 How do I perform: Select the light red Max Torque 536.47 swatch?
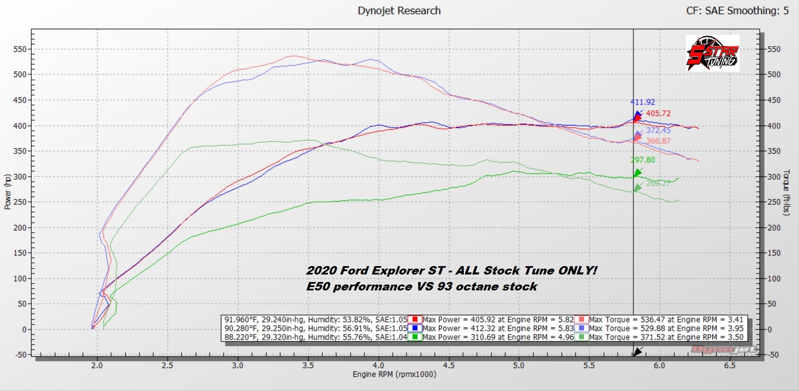click(582, 320)
